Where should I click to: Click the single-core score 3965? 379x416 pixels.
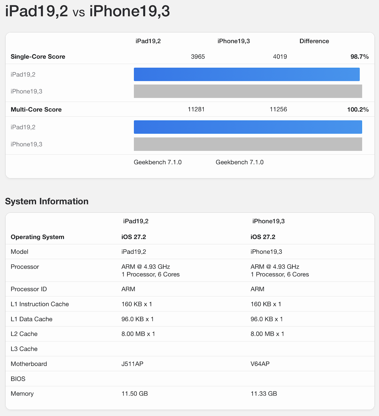pos(198,56)
